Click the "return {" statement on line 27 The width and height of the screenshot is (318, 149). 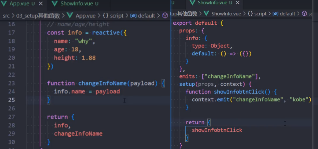pyautogui.click(x=61, y=117)
